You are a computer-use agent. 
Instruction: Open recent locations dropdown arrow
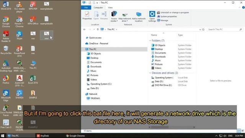pos(94,30)
